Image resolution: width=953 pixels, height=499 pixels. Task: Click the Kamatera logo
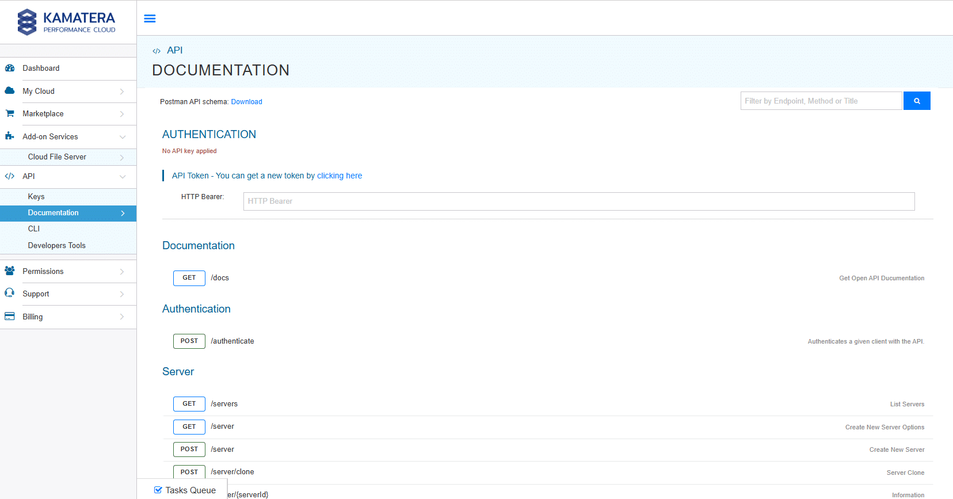[x=67, y=22]
